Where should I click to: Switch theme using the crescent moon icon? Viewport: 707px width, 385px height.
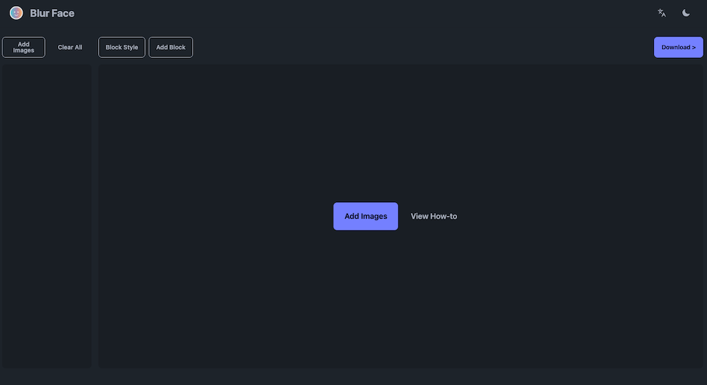(686, 13)
